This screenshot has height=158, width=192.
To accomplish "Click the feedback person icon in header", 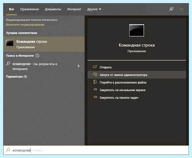I will 171,9.
